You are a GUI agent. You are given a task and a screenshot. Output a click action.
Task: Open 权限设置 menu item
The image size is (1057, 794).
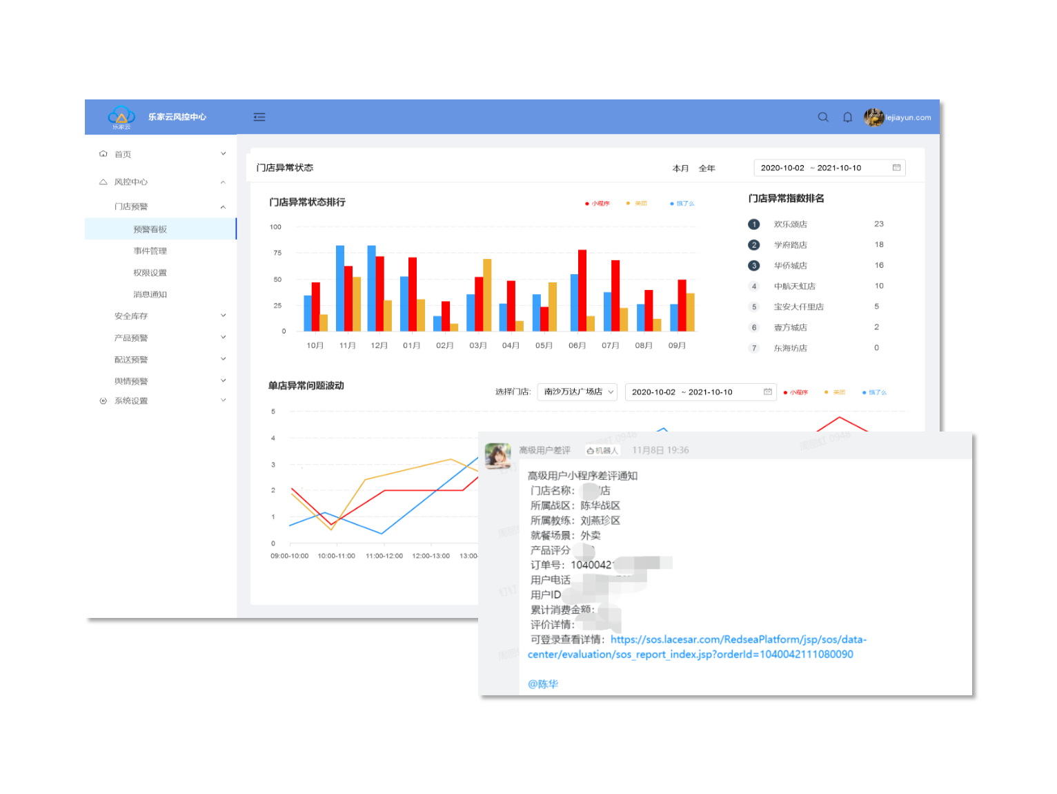[150, 273]
